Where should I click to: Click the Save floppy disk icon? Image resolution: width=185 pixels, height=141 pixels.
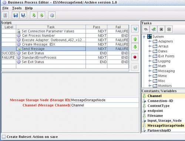coord(16,16)
